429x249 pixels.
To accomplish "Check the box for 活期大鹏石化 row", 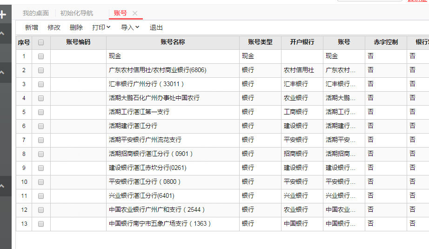I will point(41,98).
